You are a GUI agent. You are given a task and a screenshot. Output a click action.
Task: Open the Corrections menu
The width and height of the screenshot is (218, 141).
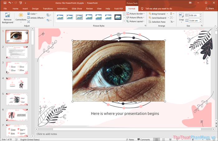(x=21, y=18)
